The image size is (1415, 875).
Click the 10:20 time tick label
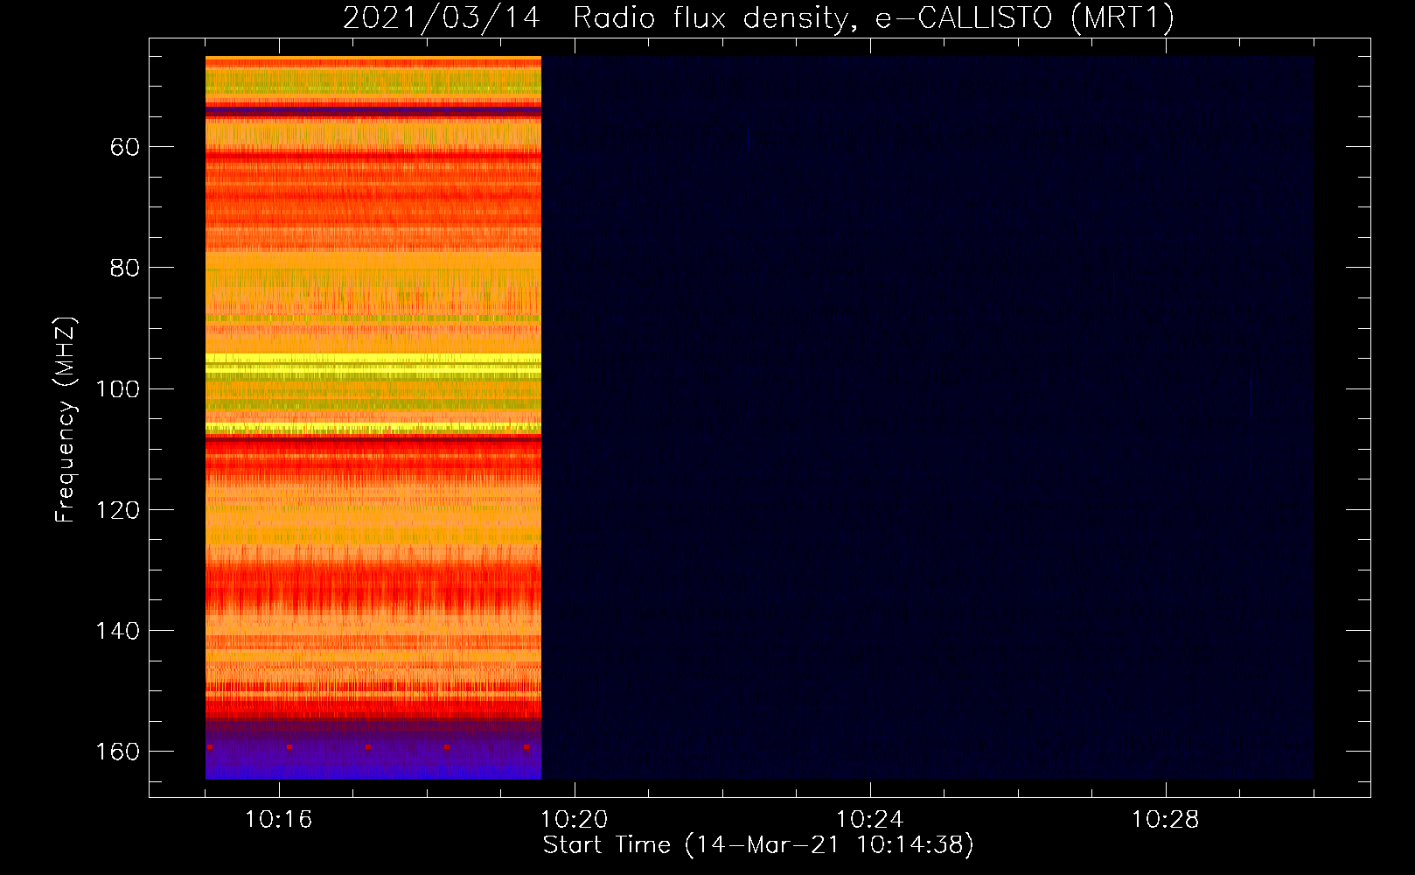pos(575,820)
